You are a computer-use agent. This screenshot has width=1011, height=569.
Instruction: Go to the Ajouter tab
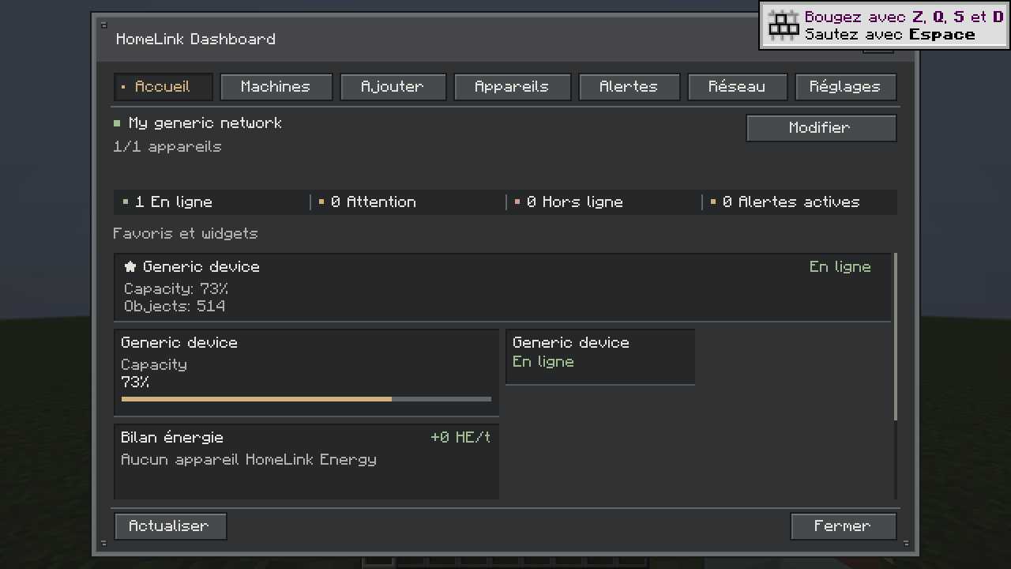click(393, 87)
